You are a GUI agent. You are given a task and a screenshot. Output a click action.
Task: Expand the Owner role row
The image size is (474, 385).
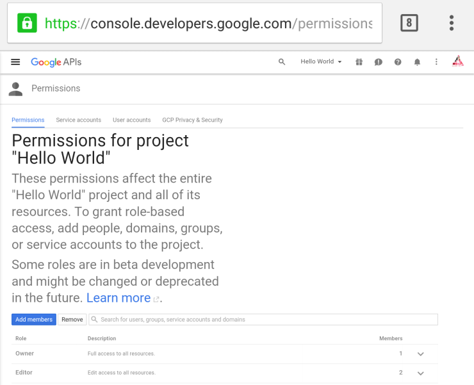(x=421, y=354)
